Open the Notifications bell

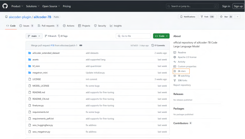187,17
